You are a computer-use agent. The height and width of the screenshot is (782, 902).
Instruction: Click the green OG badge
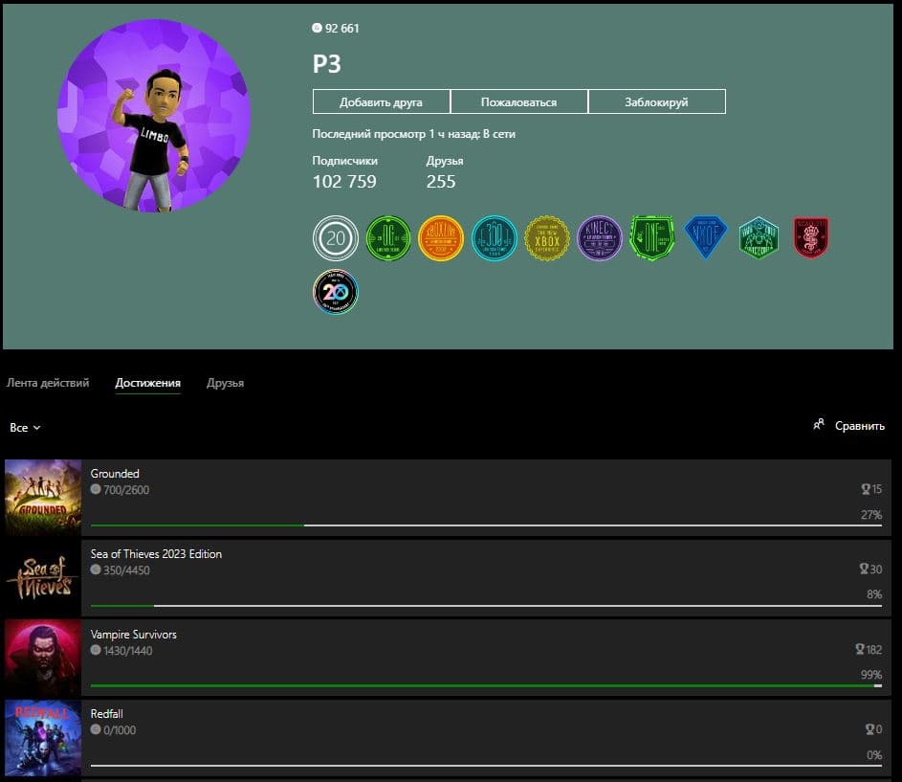(388, 237)
